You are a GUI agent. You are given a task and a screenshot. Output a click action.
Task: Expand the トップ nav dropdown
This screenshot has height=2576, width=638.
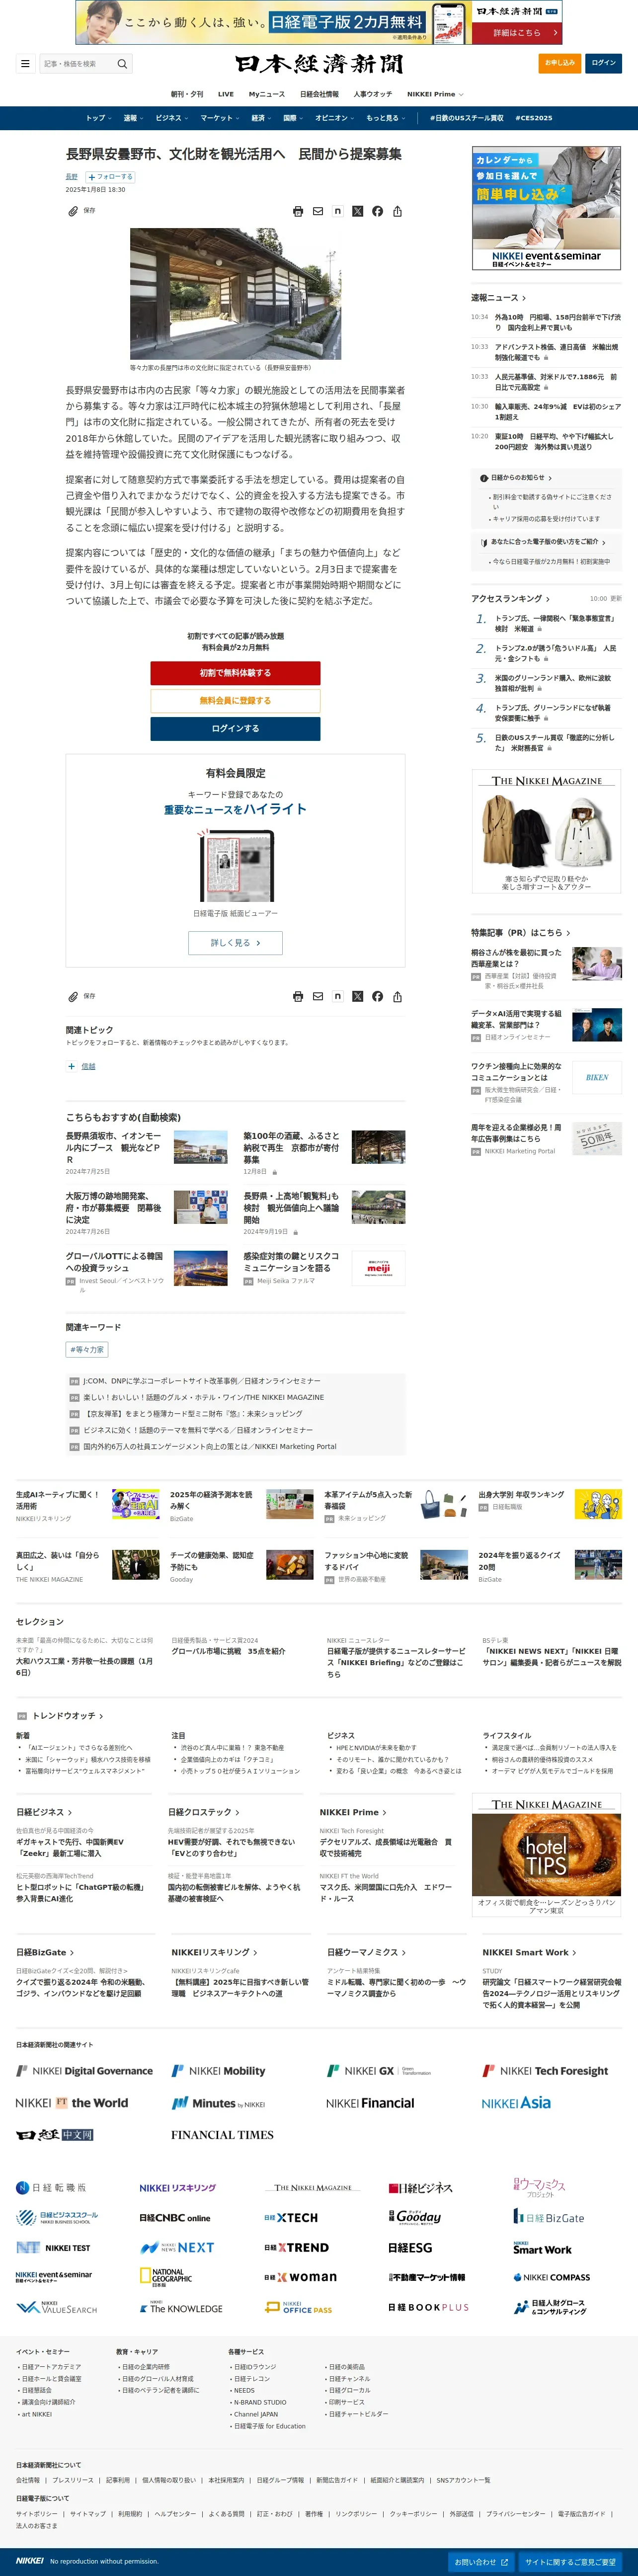click(x=98, y=118)
